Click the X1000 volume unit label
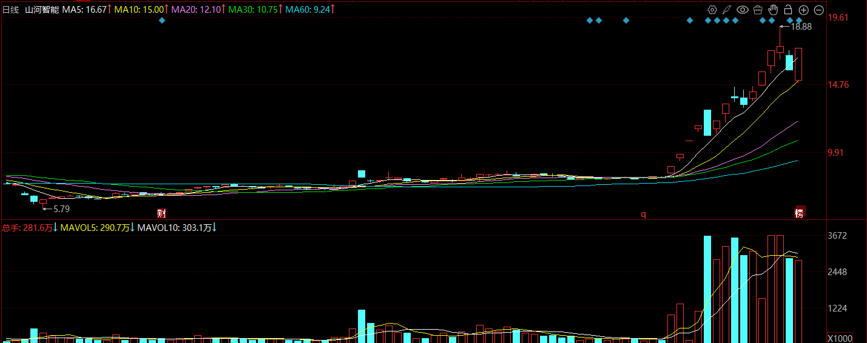 click(840, 338)
